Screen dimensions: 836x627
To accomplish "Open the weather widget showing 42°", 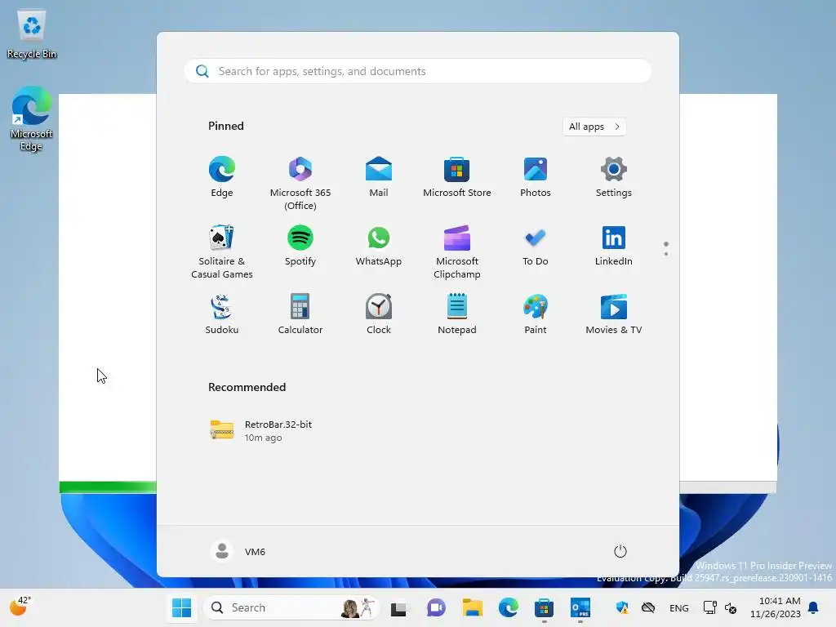I will tap(20, 607).
